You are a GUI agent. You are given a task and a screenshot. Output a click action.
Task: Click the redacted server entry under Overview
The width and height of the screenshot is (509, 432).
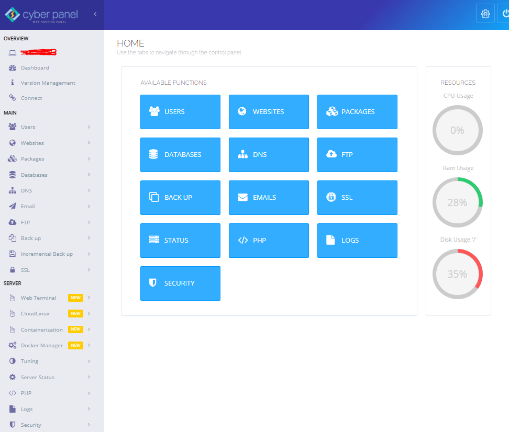tap(38, 53)
